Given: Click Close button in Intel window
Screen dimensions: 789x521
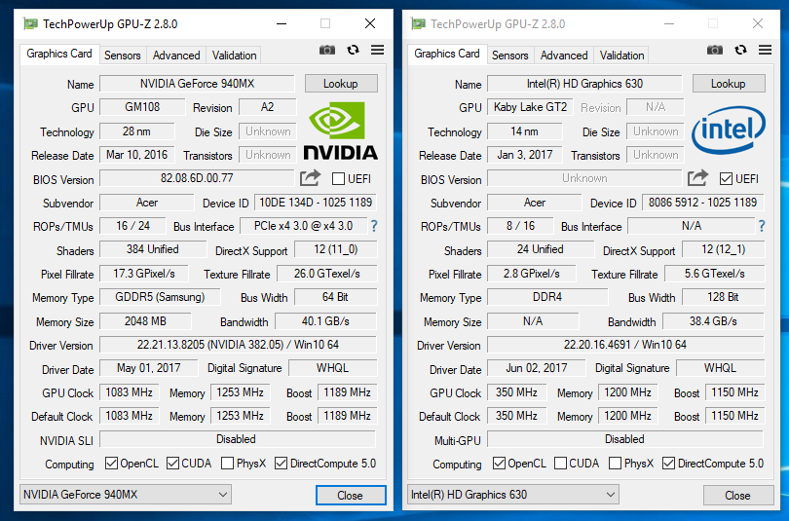Looking at the screenshot, I should (x=738, y=496).
